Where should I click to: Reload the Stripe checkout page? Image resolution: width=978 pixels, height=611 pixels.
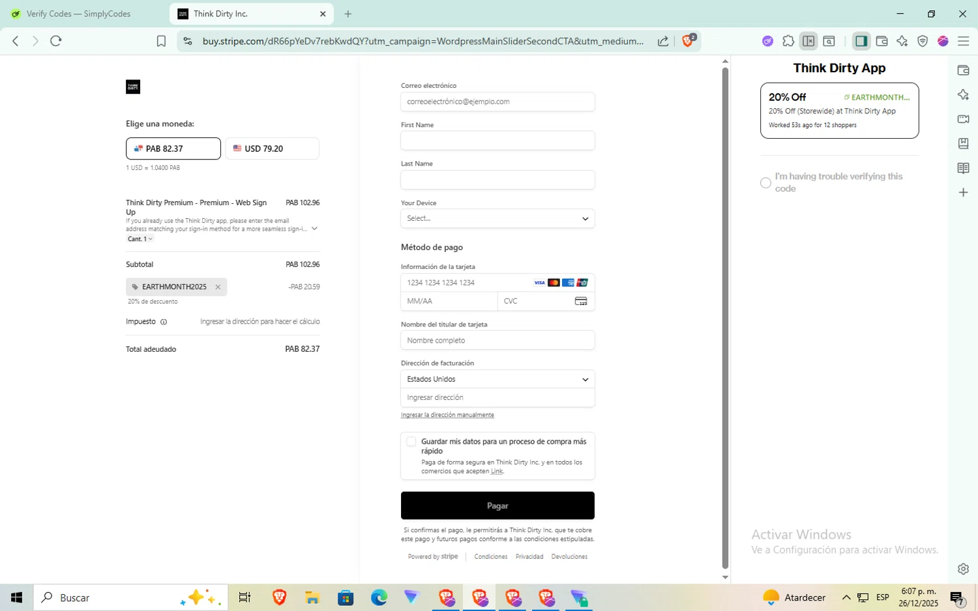pyautogui.click(x=56, y=41)
